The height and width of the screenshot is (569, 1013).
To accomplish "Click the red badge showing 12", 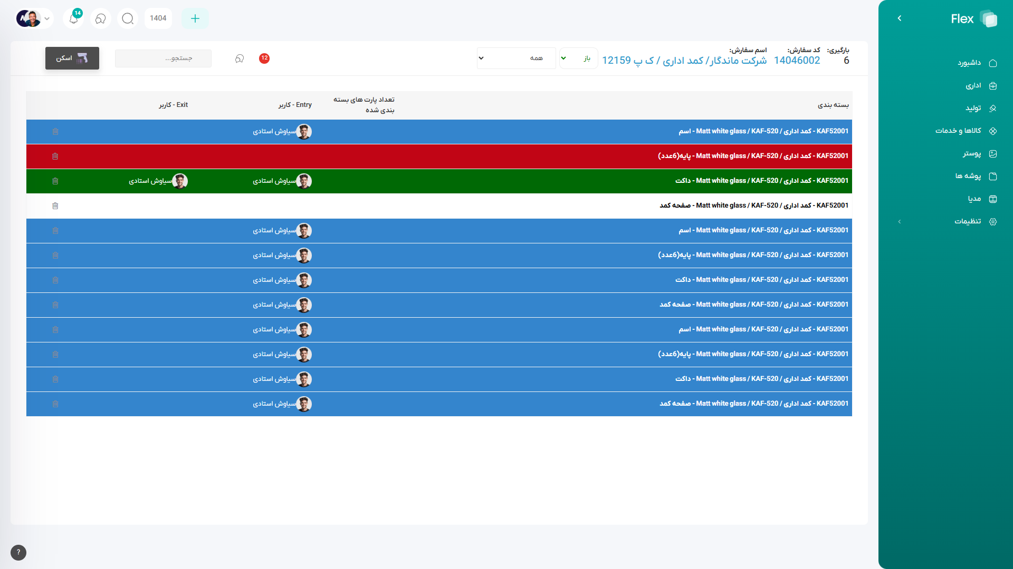I will [264, 58].
